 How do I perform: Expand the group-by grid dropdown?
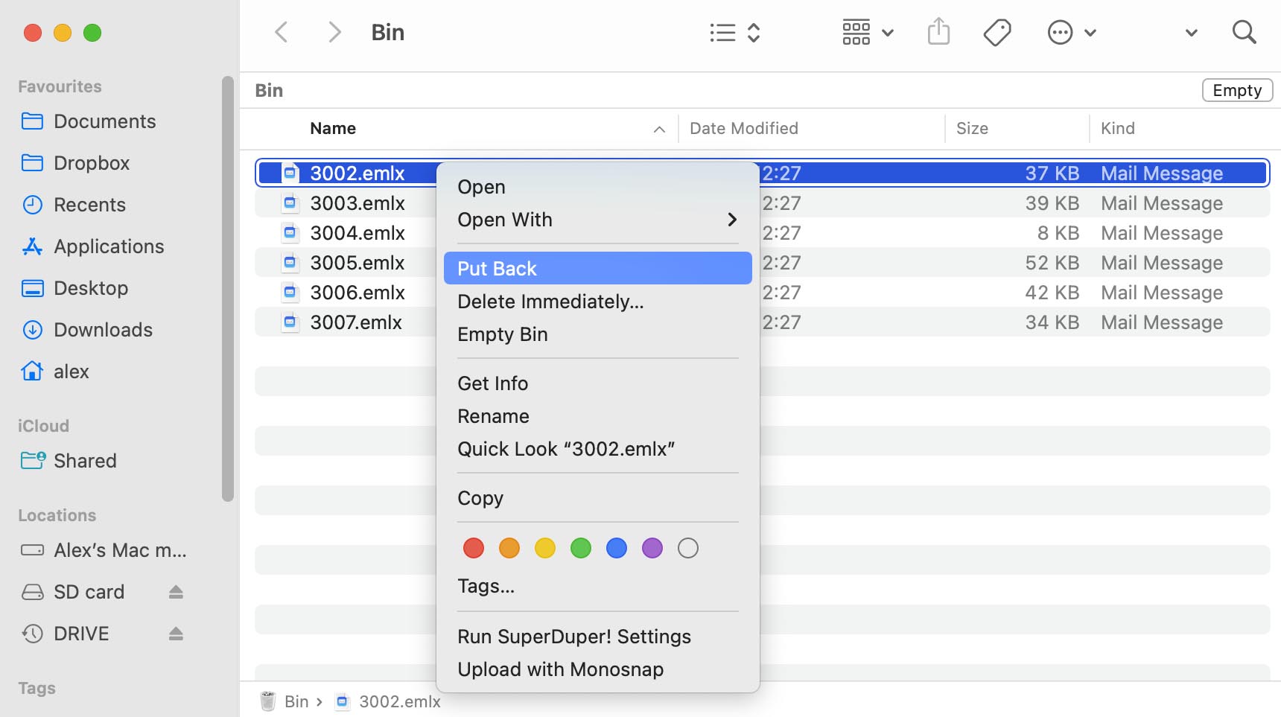pyautogui.click(x=868, y=32)
